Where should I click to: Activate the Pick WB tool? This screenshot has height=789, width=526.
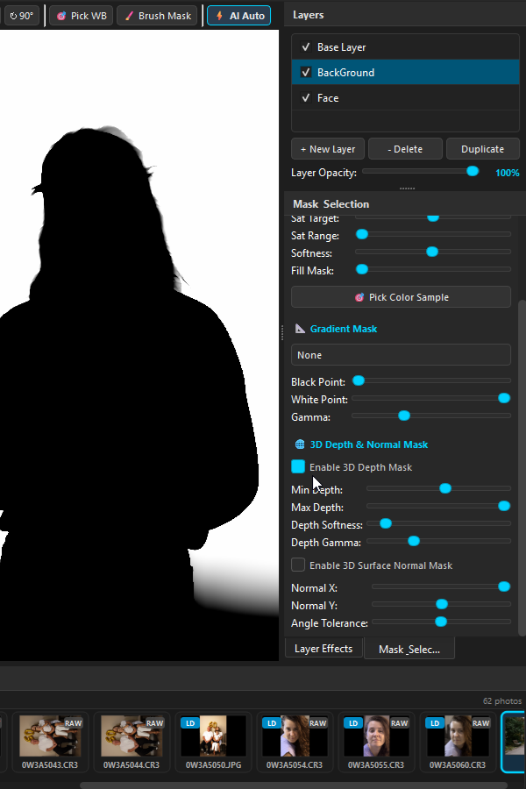click(x=81, y=16)
